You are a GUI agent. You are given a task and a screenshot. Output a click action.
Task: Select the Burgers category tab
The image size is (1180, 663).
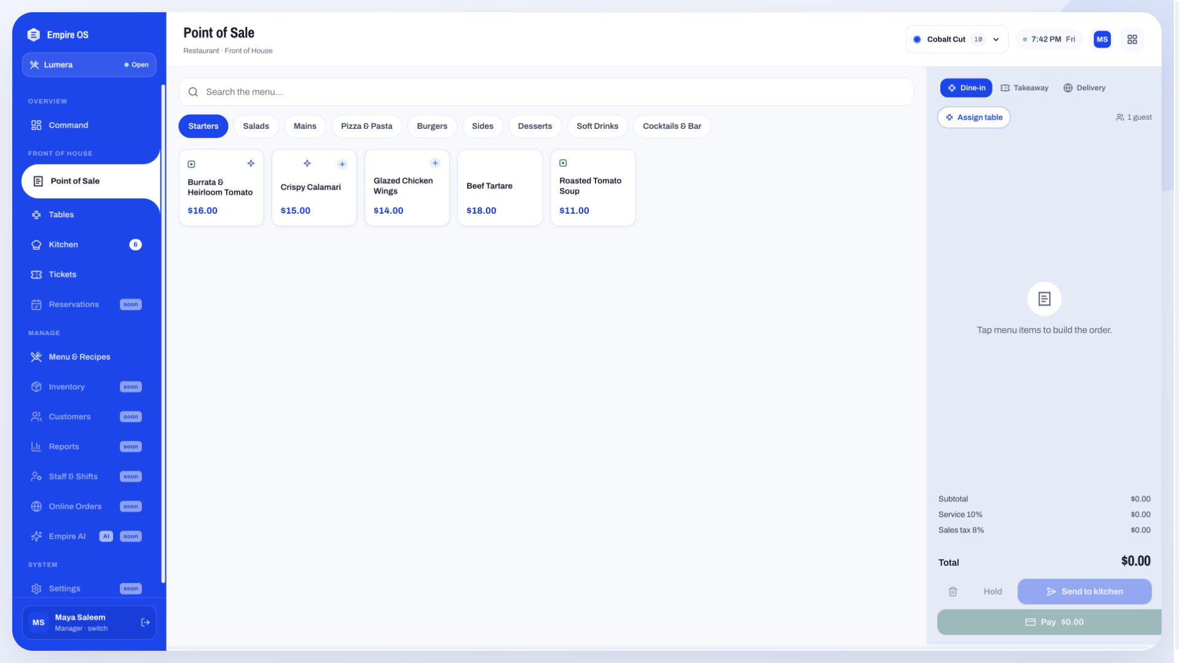(x=432, y=126)
